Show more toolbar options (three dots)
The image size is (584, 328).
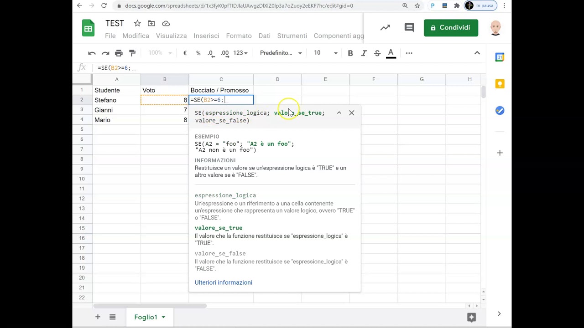pos(409,53)
